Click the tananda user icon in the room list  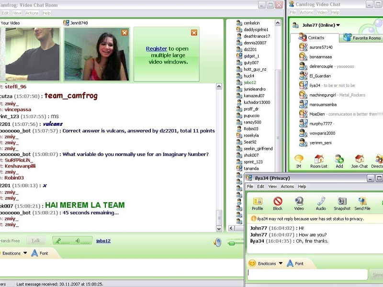(x=239, y=168)
